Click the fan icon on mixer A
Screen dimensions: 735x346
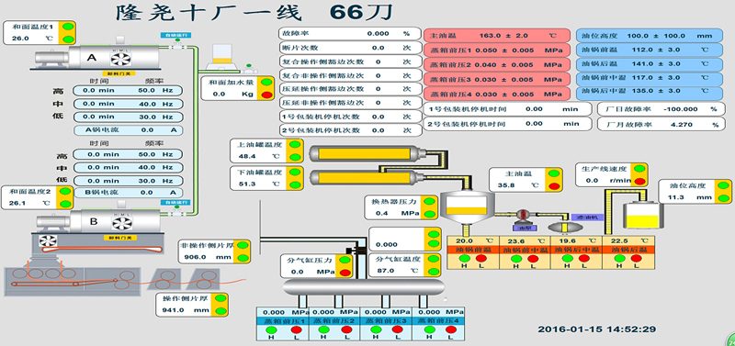tap(120, 58)
